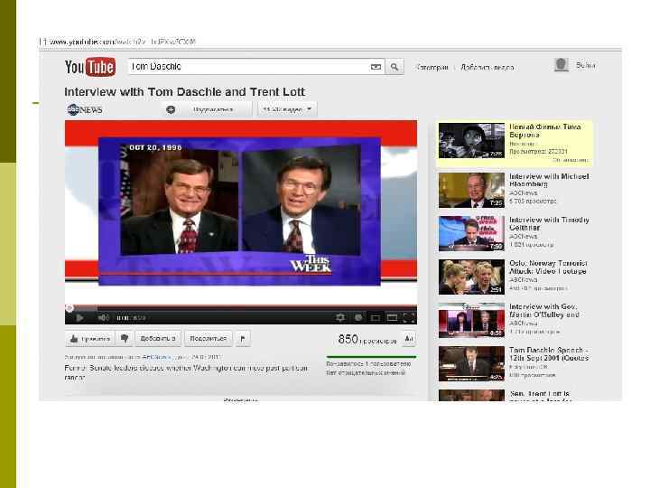Image resolution: width=650 pixels, height=488 pixels.
Task: Open Interview with Gov. Martin O'Malley thumbnail
Action: pos(472,320)
